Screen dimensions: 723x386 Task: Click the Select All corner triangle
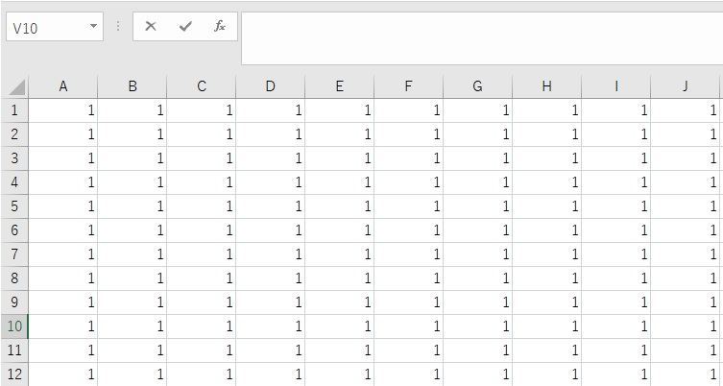point(16,87)
